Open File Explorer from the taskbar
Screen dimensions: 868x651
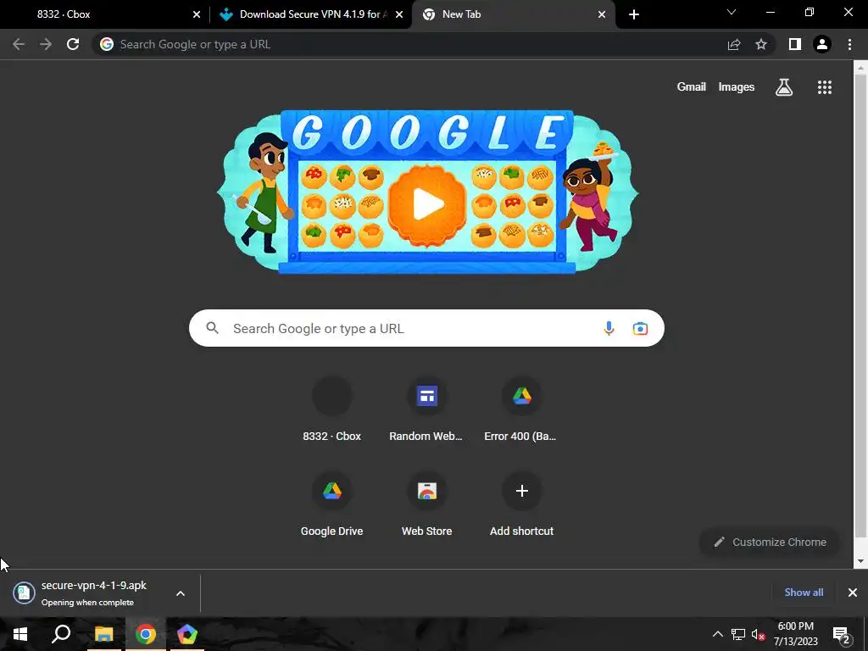pos(103,634)
